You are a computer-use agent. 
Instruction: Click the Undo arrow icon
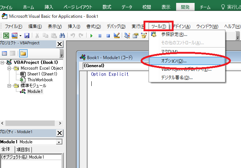pos(73,36)
